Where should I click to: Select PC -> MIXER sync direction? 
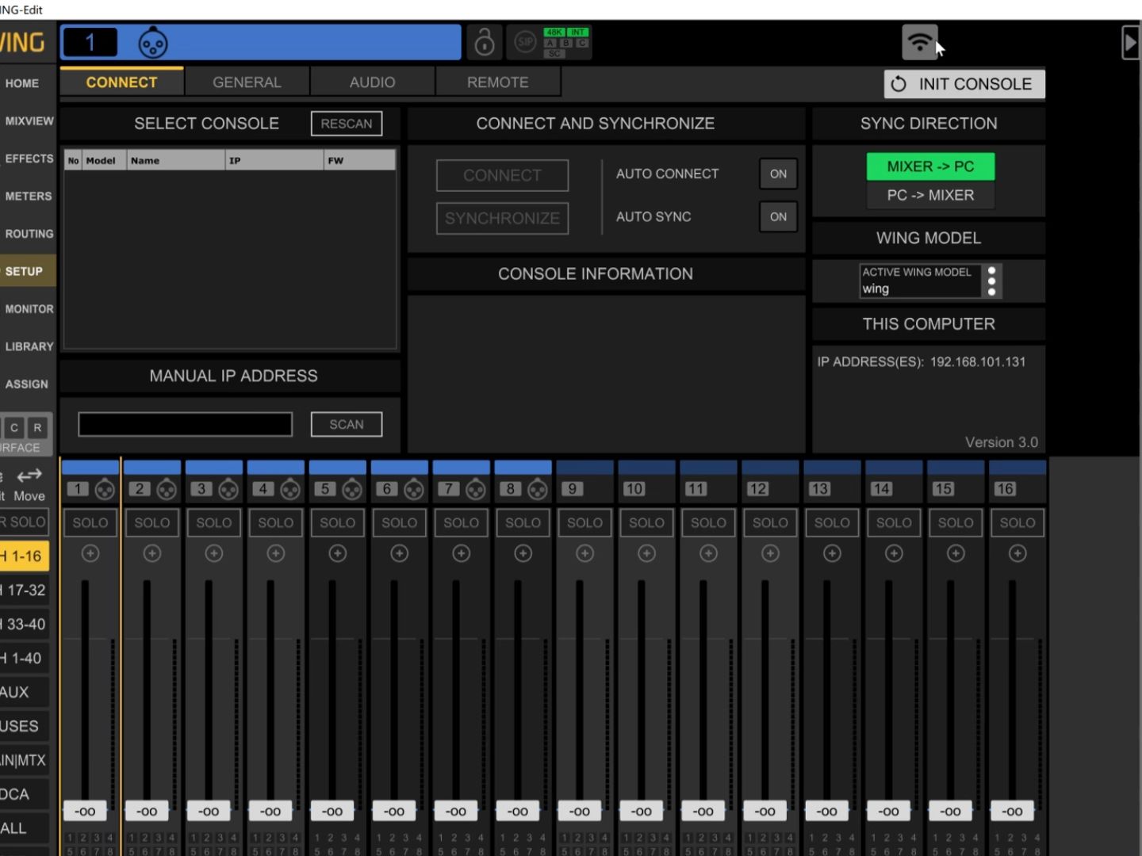click(x=930, y=195)
